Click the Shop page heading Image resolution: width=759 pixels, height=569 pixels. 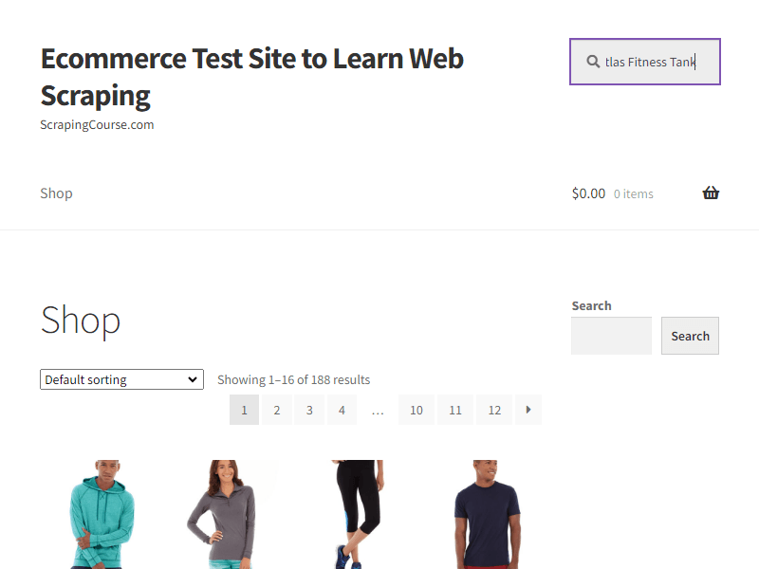pos(81,321)
